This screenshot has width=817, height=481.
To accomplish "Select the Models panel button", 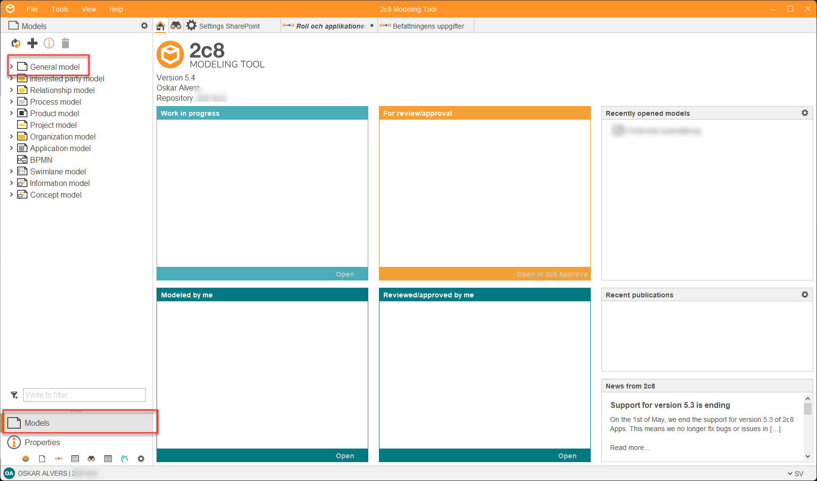I will point(79,423).
